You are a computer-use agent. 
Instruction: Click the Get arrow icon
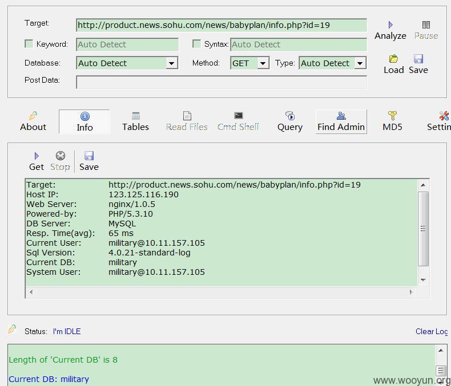point(37,156)
